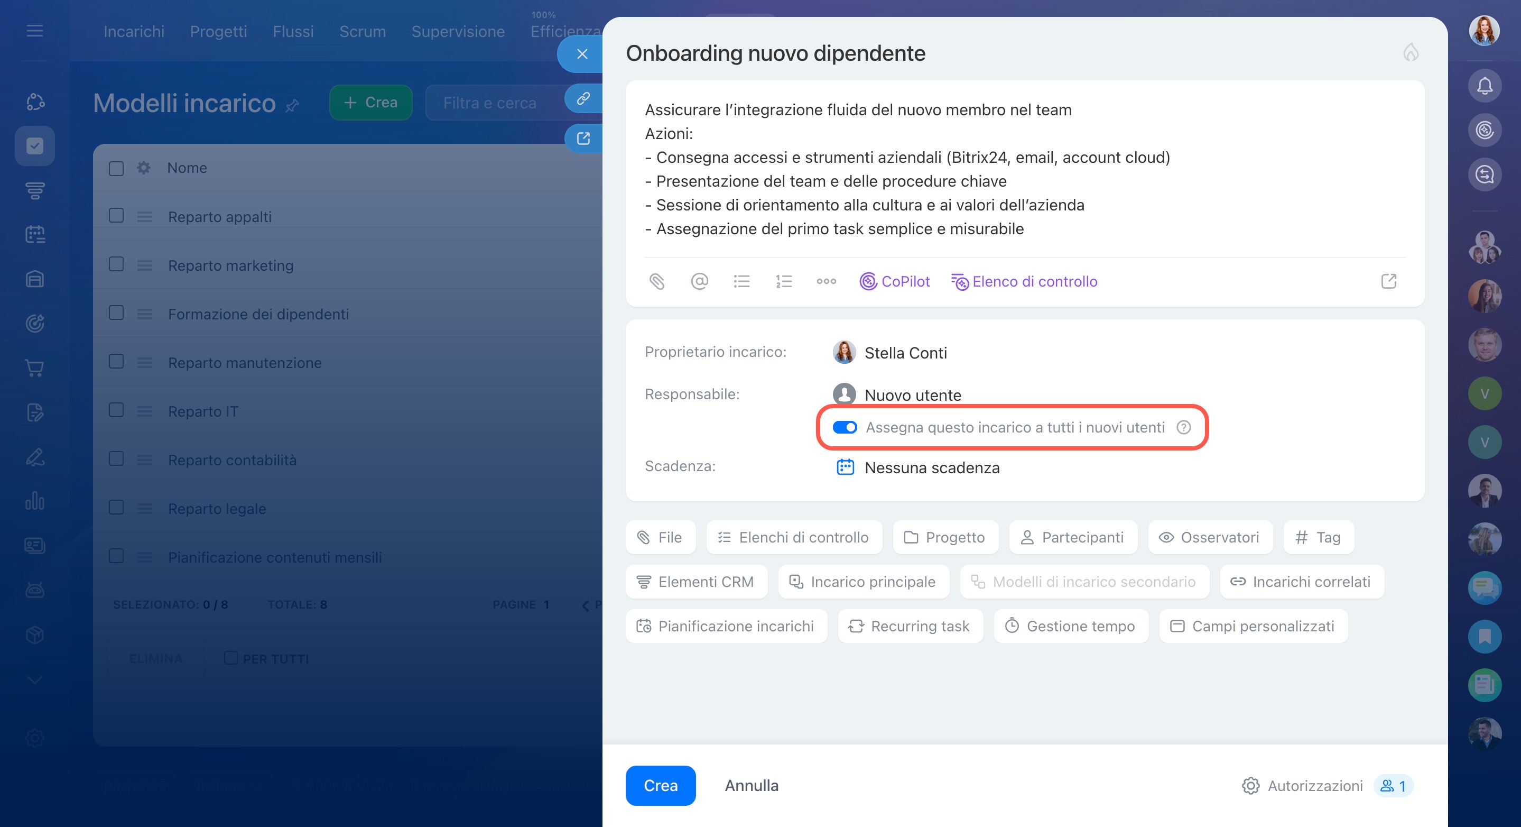Click the Filtra e cerca search field
1521x827 pixels.
point(489,103)
